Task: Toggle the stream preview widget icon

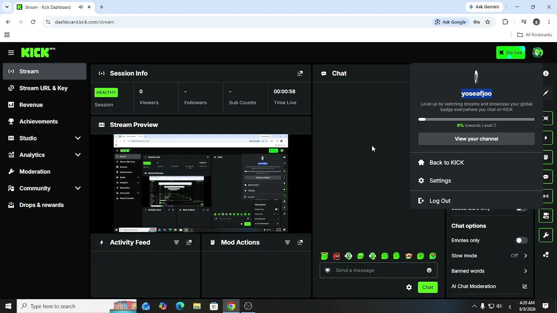Action: (546, 118)
